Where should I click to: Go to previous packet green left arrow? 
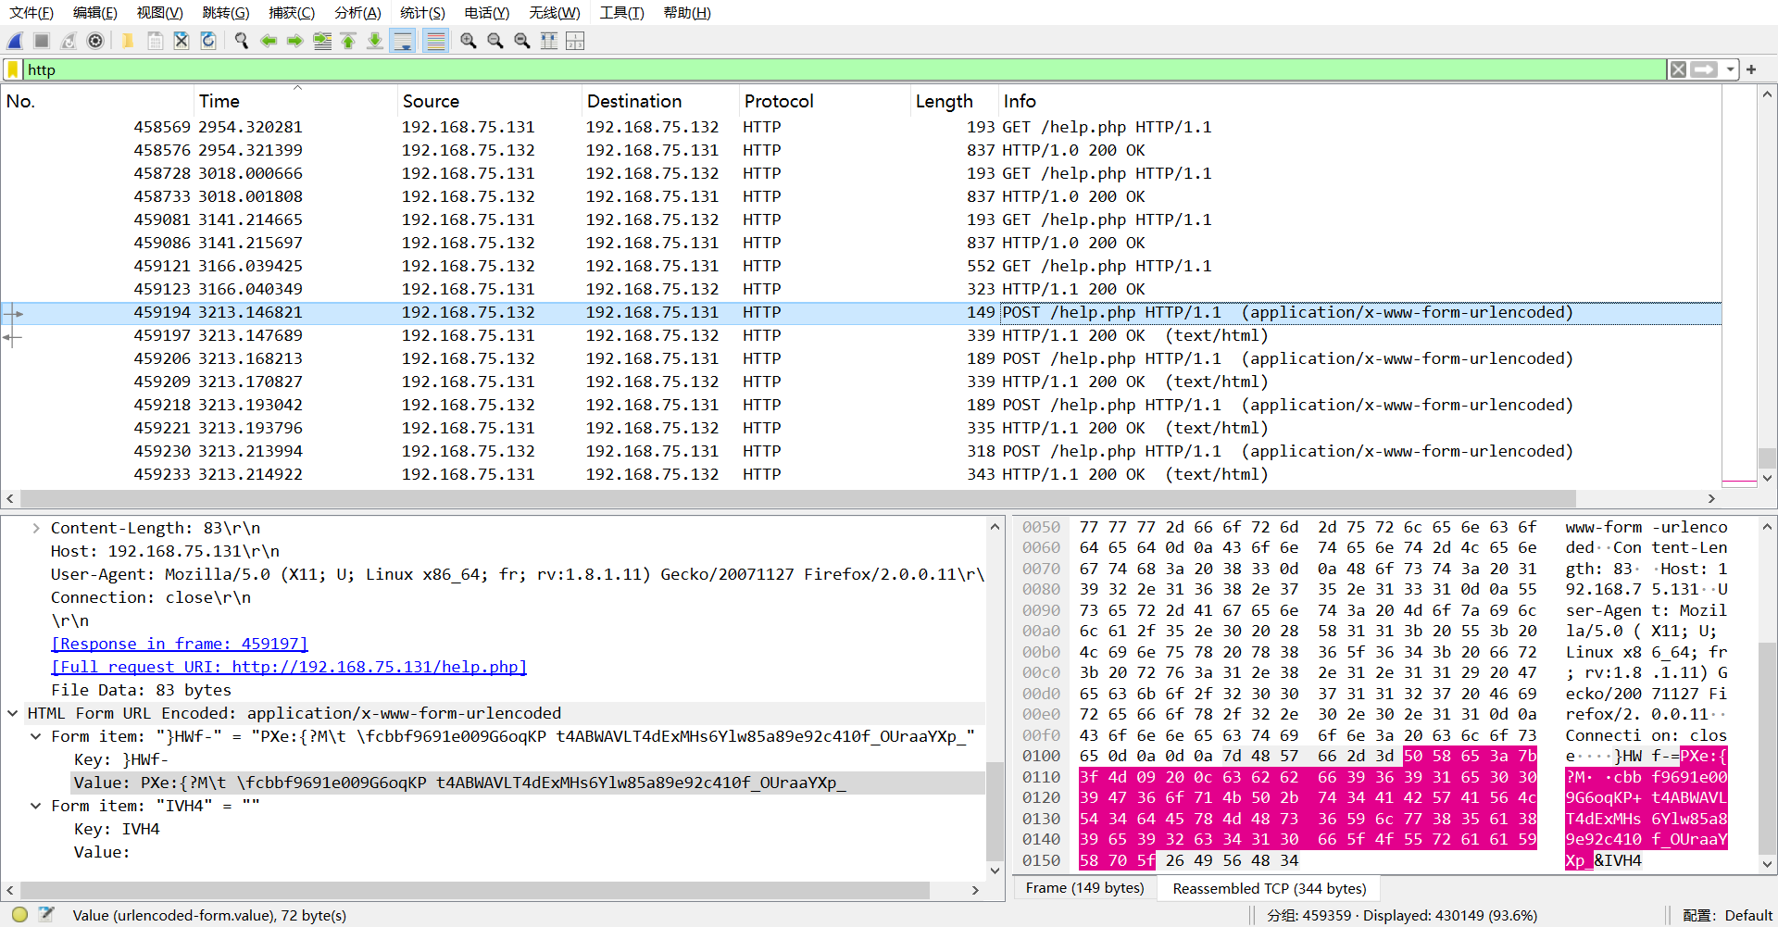[x=269, y=41]
